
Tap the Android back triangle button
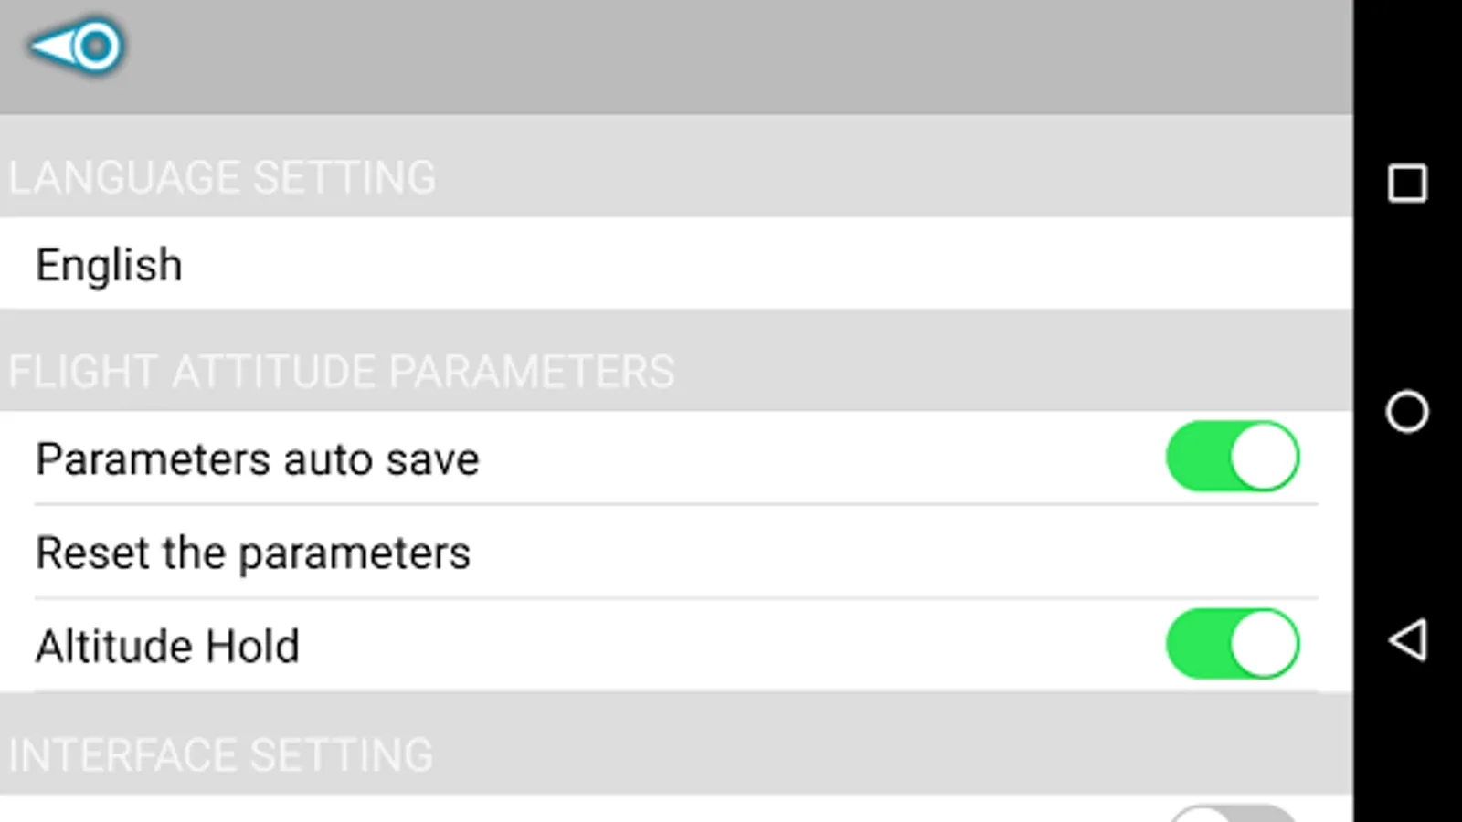[x=1407, y=639]
